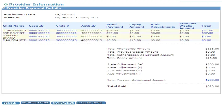Open the AUTHORIZATIONS button
This screenshot has width=222, height=106.
tap(35, 103)
